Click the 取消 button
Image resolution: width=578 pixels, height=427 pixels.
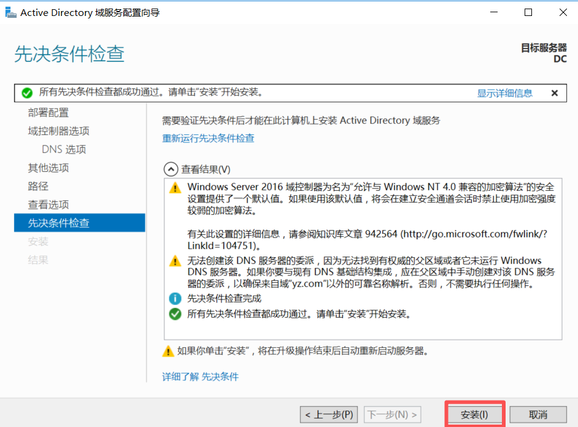(538, 415)
